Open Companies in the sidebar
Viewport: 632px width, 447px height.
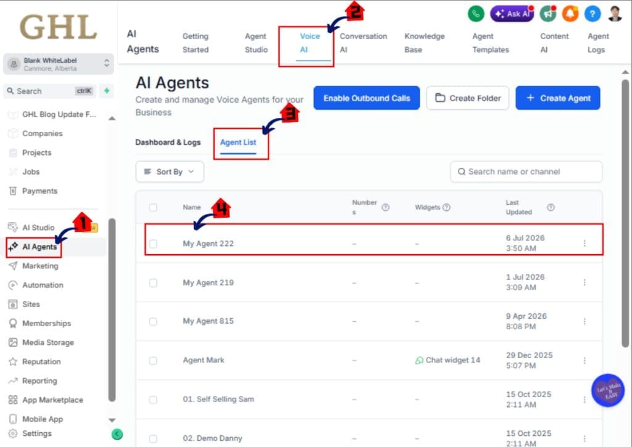pos(43,133)
